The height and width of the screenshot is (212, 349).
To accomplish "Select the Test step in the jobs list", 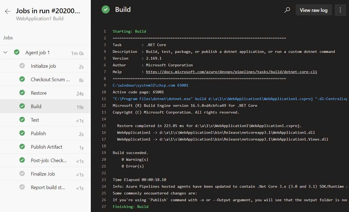I will click(x=35, y=120).
